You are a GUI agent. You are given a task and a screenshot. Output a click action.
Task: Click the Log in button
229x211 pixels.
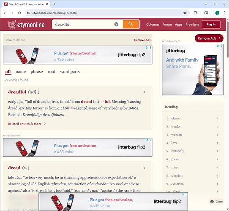(x=211, y=24)
